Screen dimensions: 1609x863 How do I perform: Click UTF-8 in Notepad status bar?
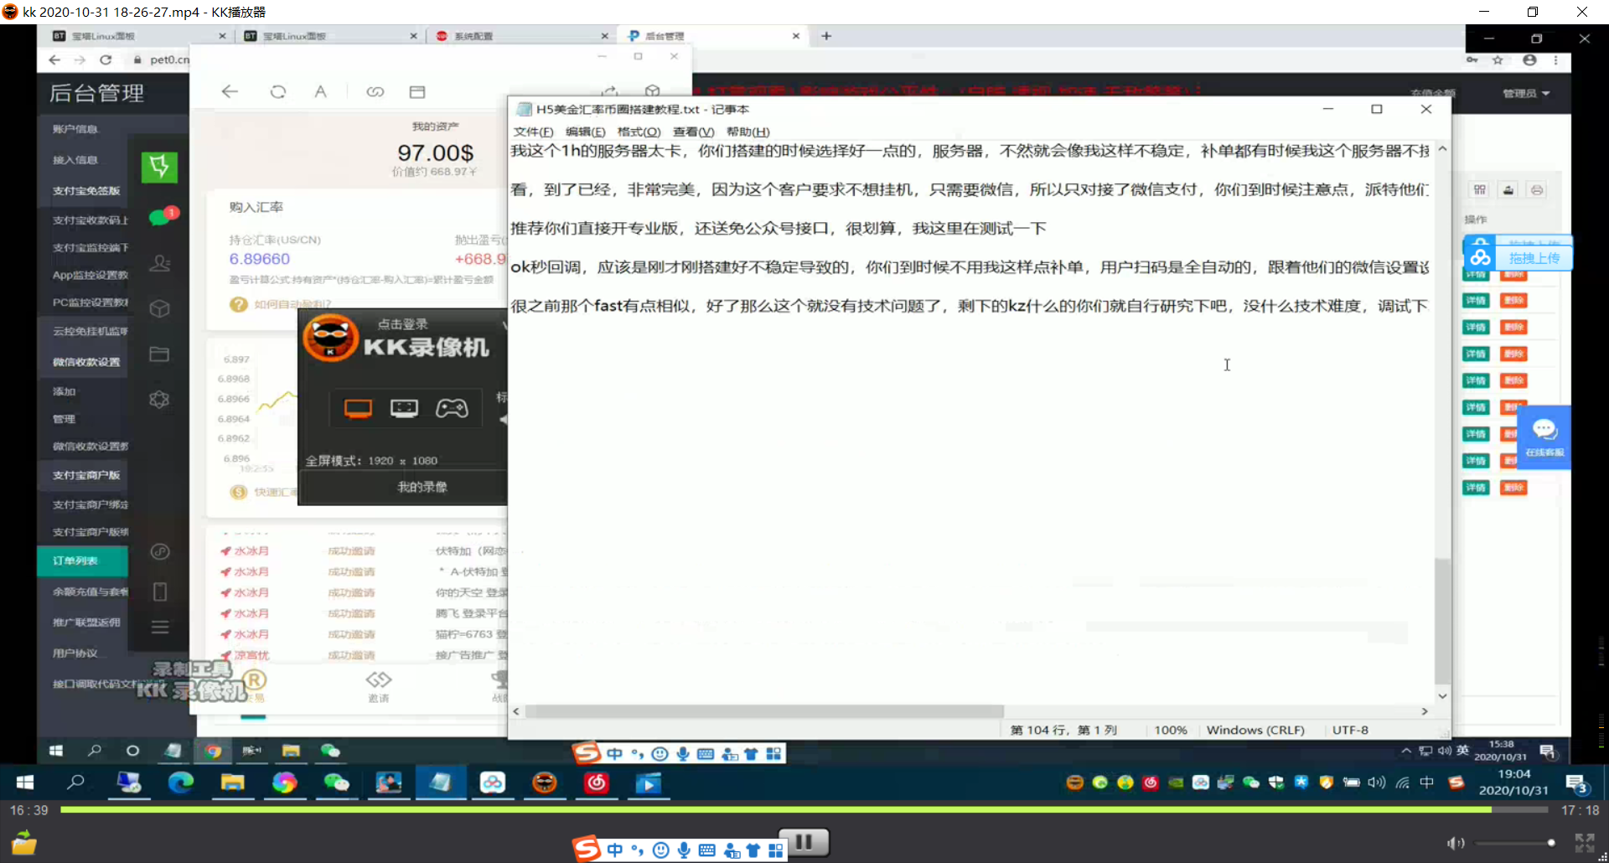coord(1350,730)
